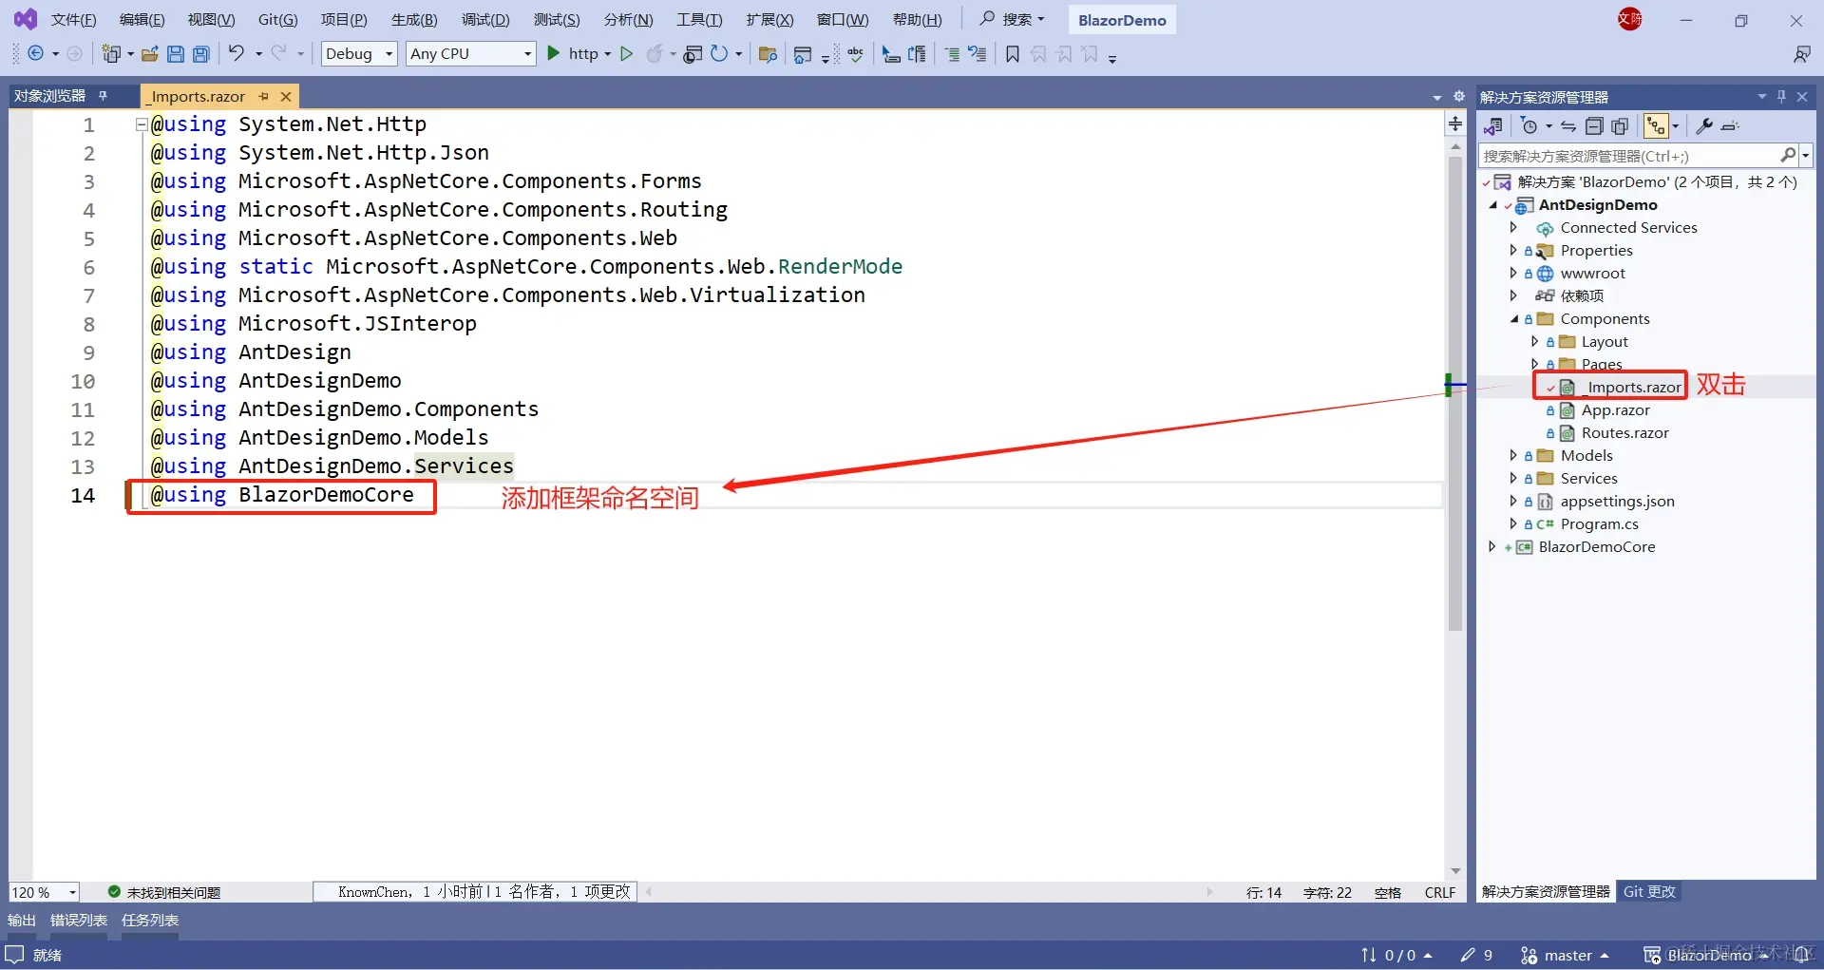Click the find in files folder icon
This screenshot has width=1824, height=970.
(768, 54)
